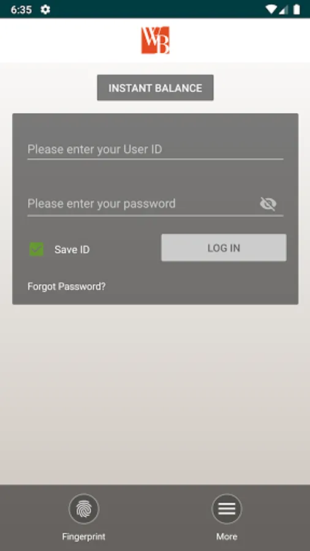Open the Forgot Password? link
This screenshot has height=551, width=310.
(x=66, y=287)
